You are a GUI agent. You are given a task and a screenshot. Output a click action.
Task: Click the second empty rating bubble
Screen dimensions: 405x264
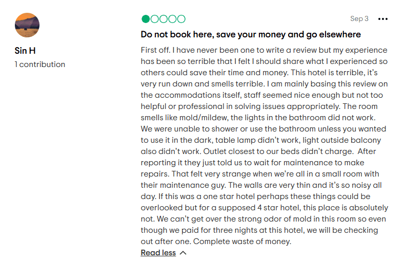tap(154, 19)
